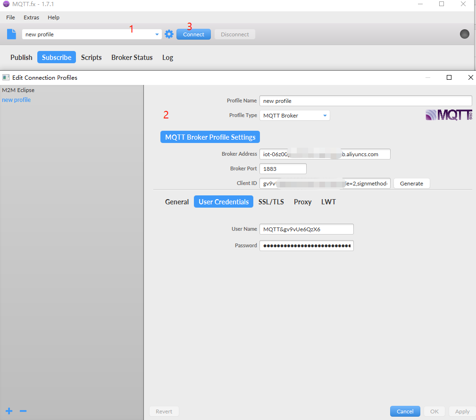Switch to the Subscribe tab
The width and height of the screenshot is (476, 420).
57,58
